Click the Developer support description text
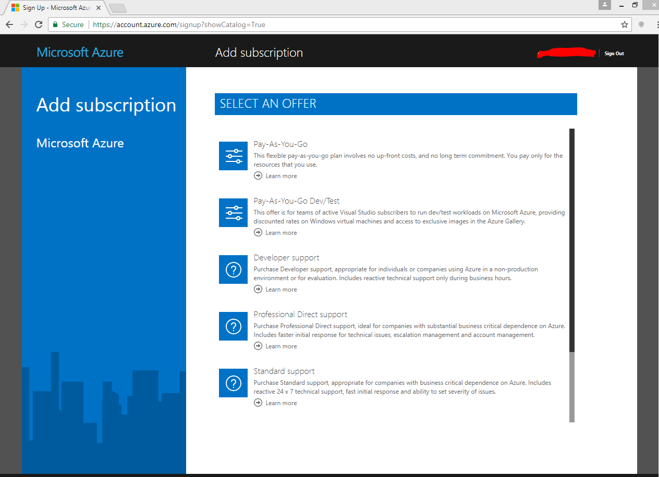Viewport: 659px width, 477px height. (x=396, y=273)
